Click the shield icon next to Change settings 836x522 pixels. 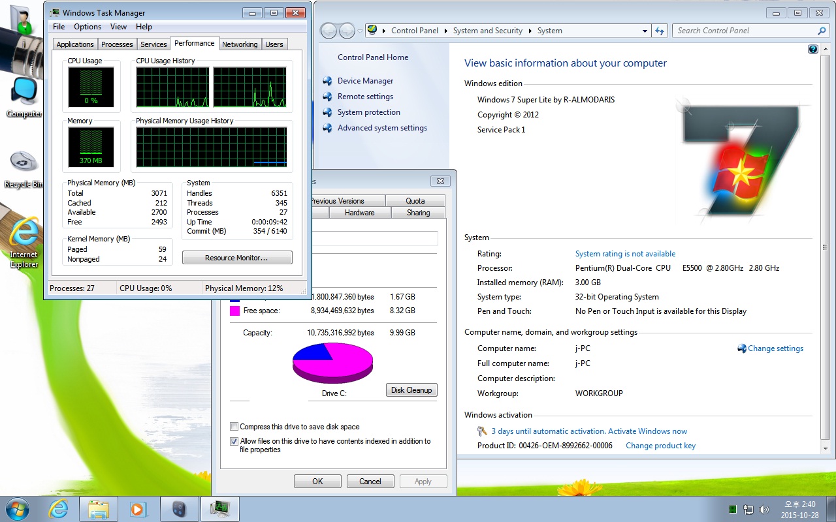742,348
